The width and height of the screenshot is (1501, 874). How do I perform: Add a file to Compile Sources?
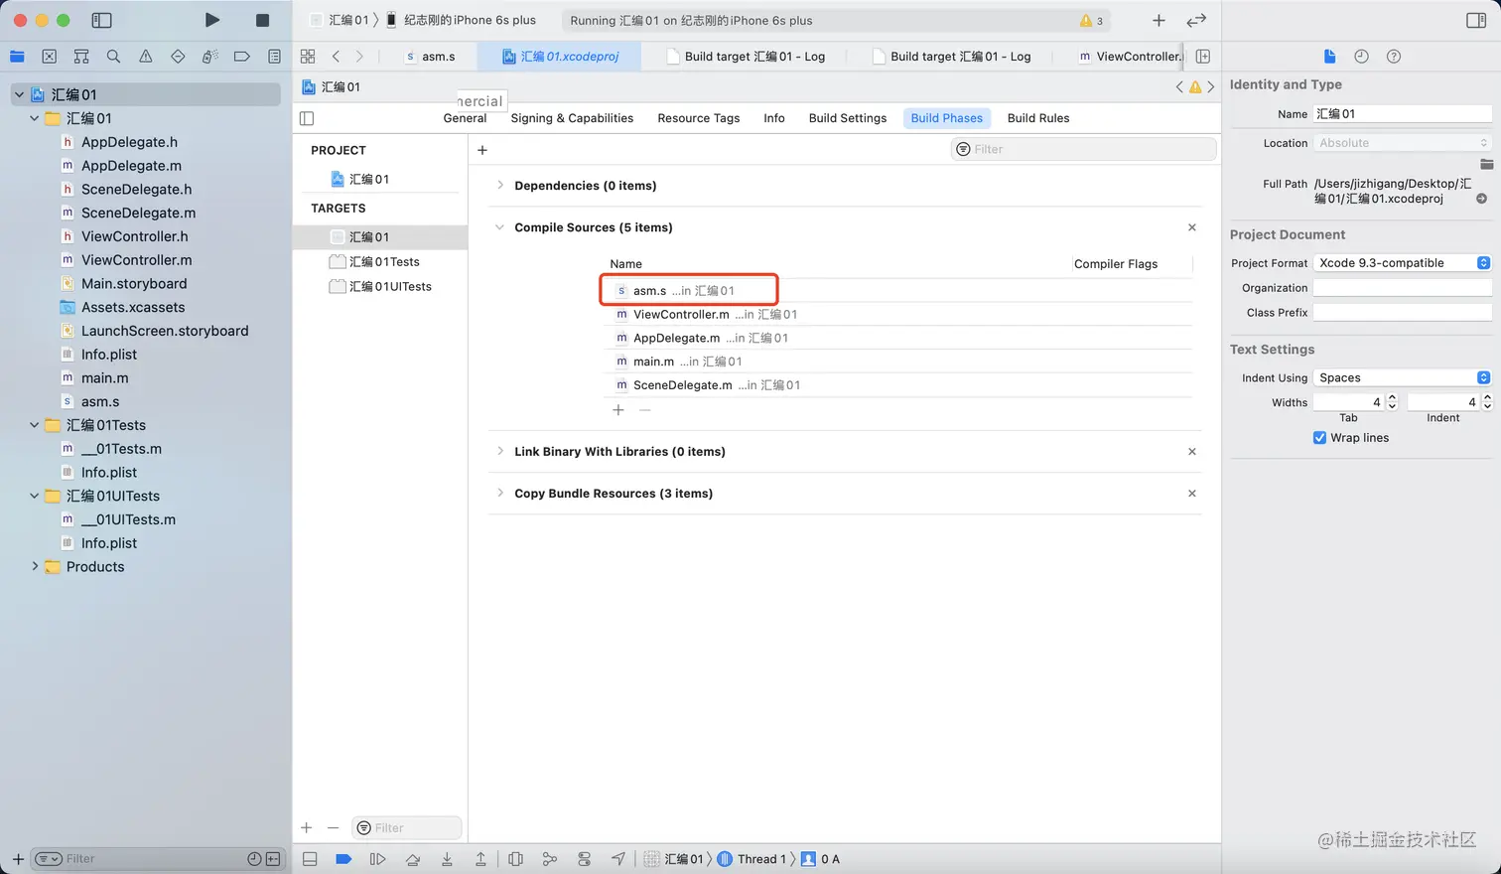pyautogui.click(x=618, y=410)
